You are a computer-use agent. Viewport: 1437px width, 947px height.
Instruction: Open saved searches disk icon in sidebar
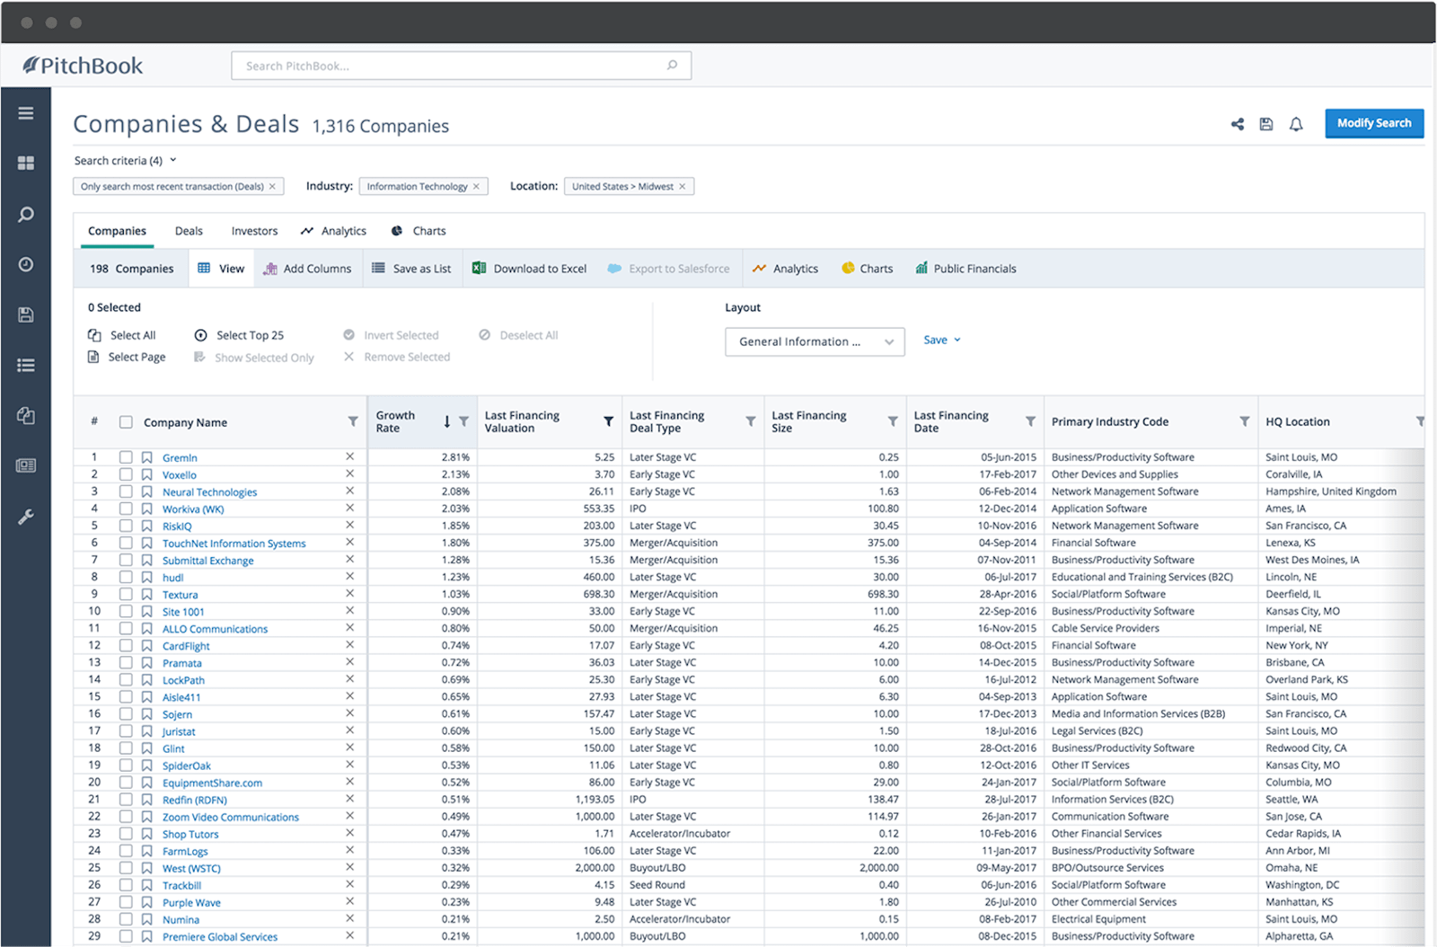[26, 314]
